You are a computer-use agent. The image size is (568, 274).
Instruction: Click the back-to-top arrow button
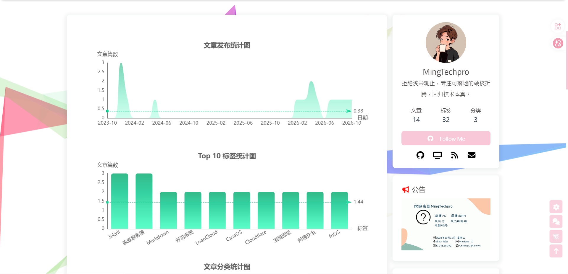click(x=556, y=251)
